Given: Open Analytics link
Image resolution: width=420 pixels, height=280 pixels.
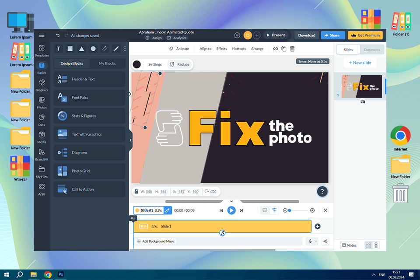Looking at the screenshot, I should (x=177, y=38).
